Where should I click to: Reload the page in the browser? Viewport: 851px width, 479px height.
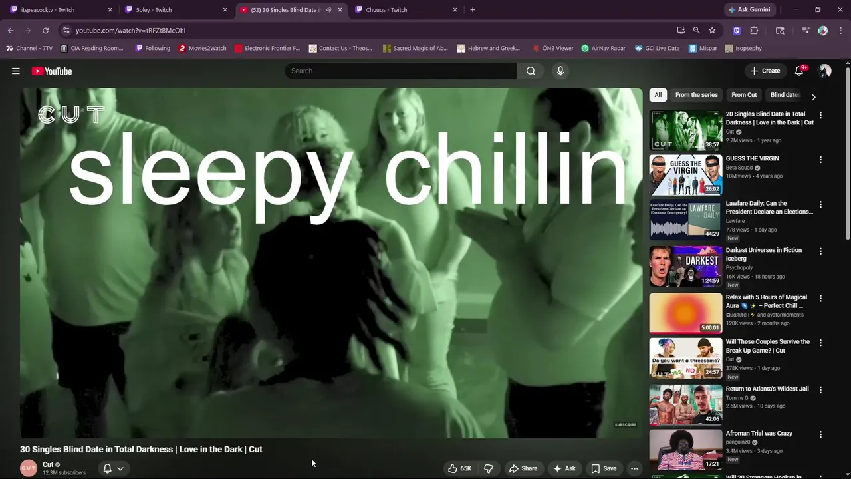45,30
